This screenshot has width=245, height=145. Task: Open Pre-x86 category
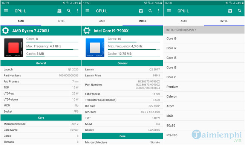[x=204, y=135]
